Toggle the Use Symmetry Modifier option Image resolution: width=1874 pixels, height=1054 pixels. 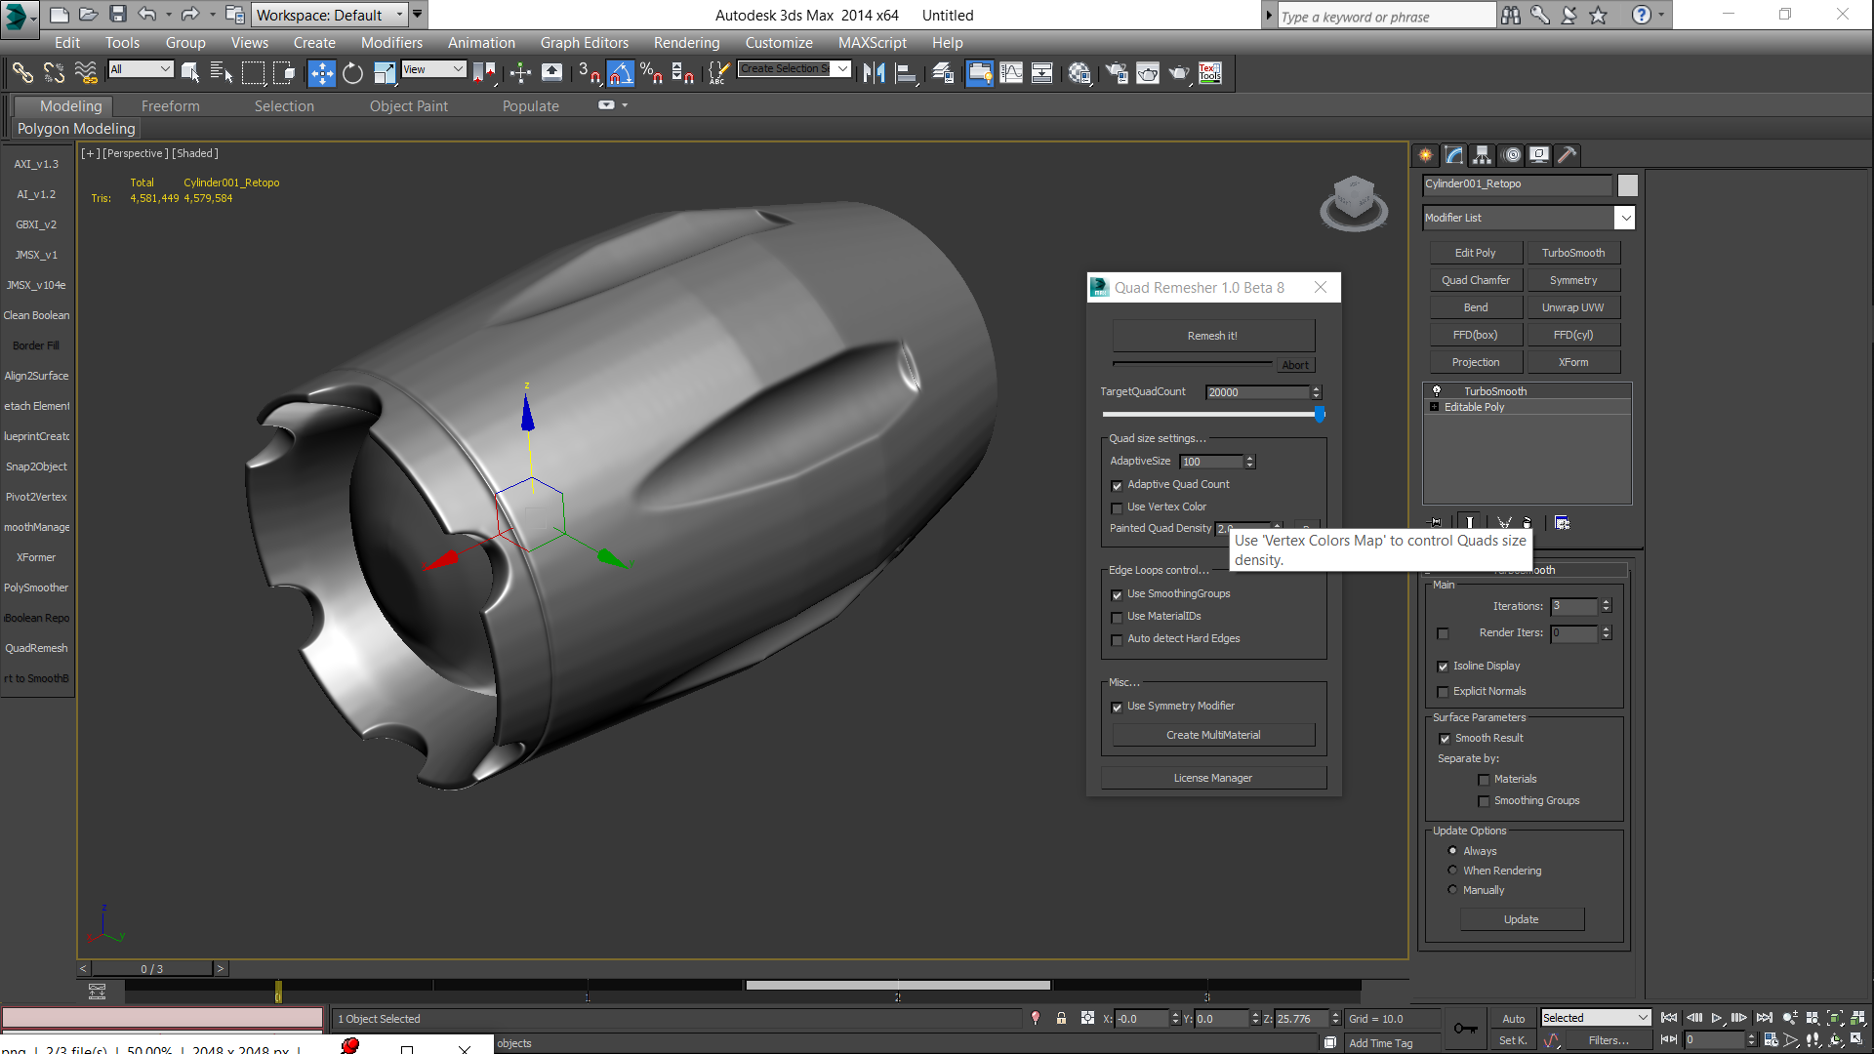pyautogui.click(x=1116, y=706)
